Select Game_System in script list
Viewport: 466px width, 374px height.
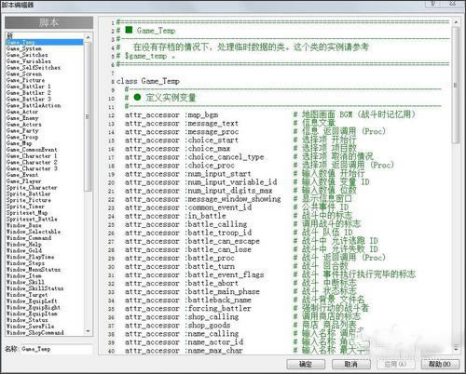point(24,48)
